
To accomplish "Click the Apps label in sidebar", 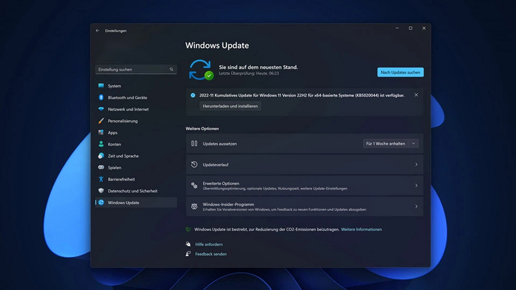I will (112, 132).
